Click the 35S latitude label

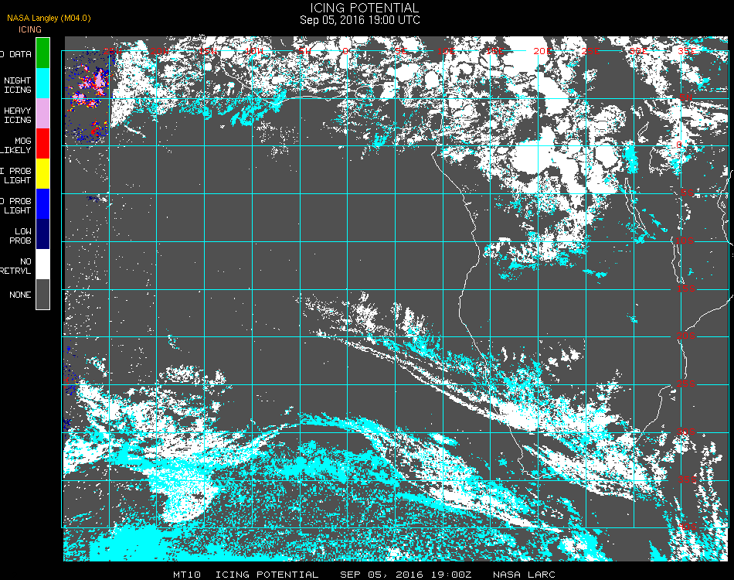687,479
